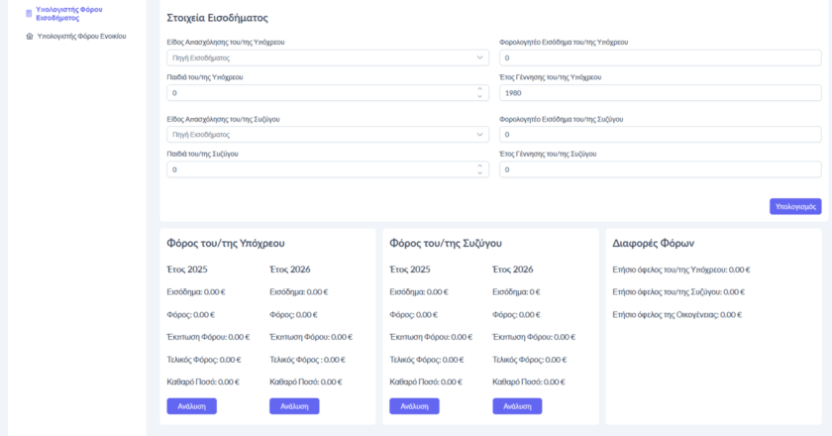This screenshot has height=436, width=832.
Task: Click the income tax calculator sidebar icon
Action: (x=29, y=13)
